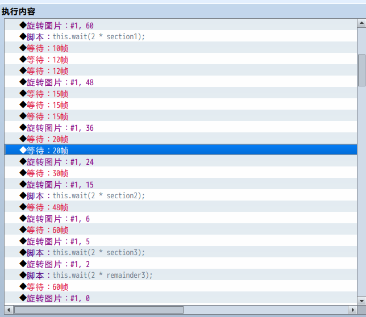Viewport: 366px width, 317px height.
Task: Select 等待：60帧 row just above 旋转图片：#1, 0
Action: [181, 286]
